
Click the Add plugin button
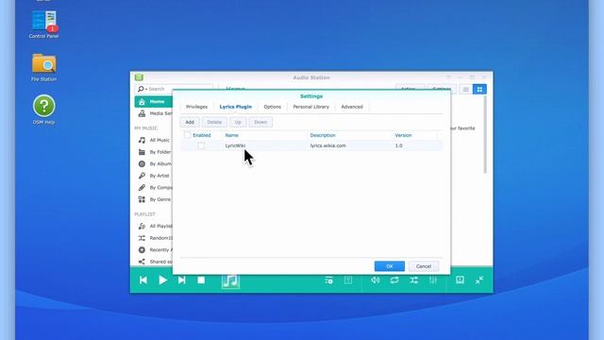tap(190, 122)
